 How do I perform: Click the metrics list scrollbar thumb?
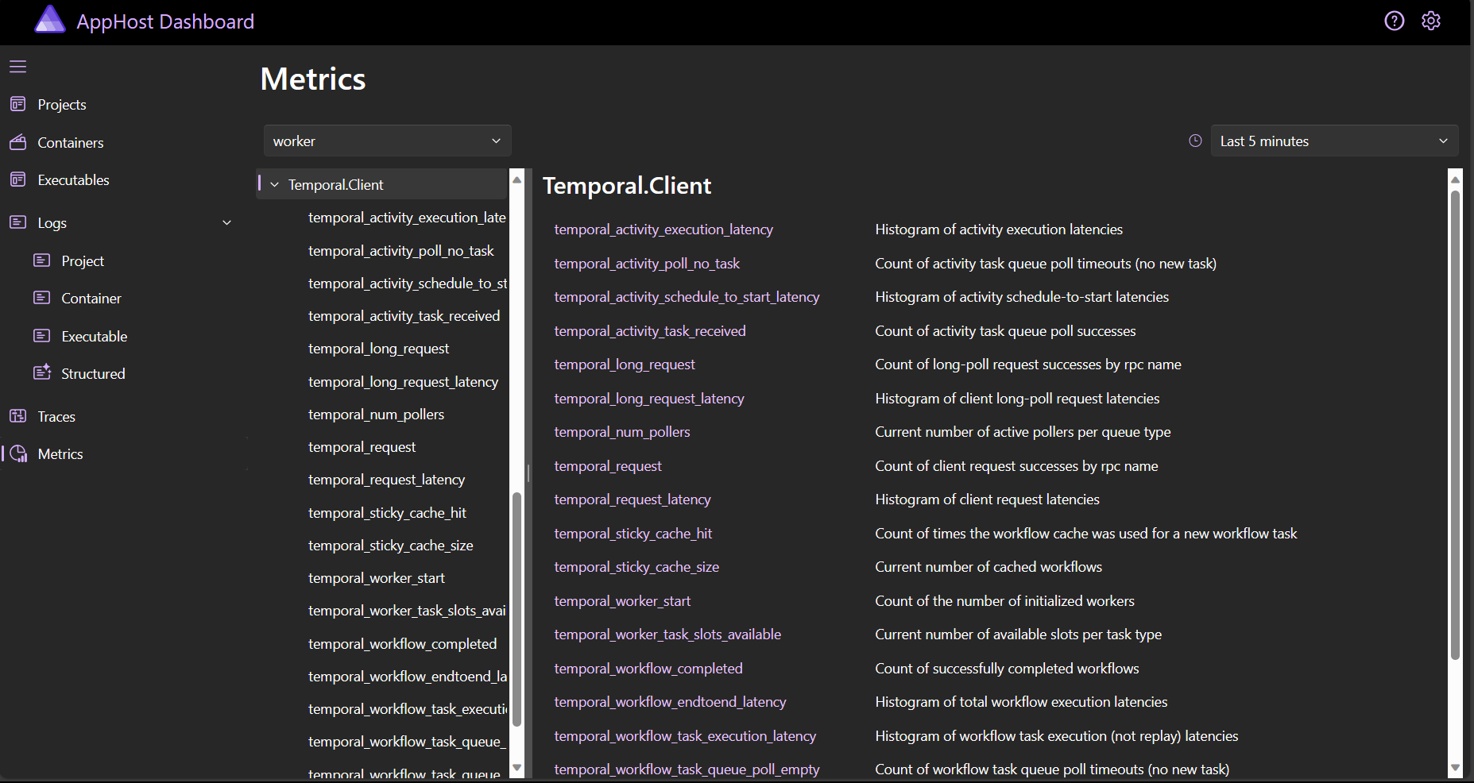pos(1455,425)
